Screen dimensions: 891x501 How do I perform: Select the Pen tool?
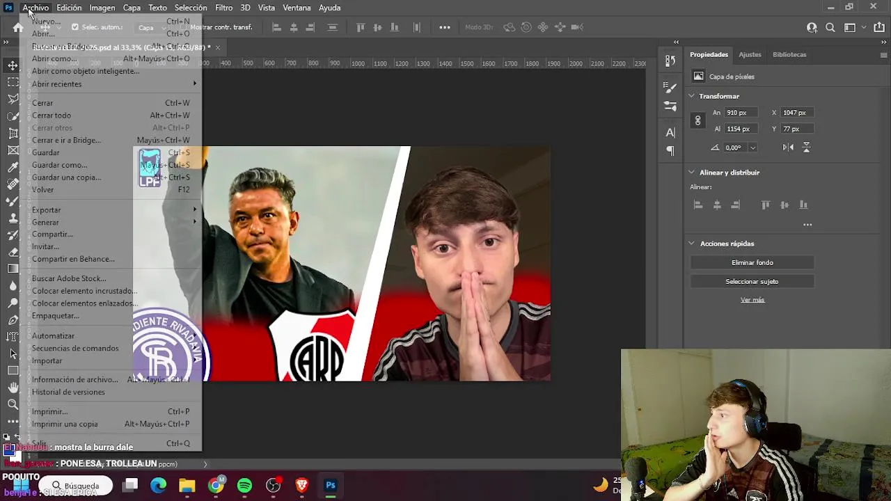13,320
